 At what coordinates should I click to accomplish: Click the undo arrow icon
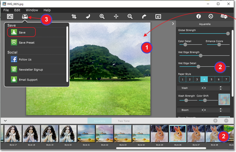point(88,17)
